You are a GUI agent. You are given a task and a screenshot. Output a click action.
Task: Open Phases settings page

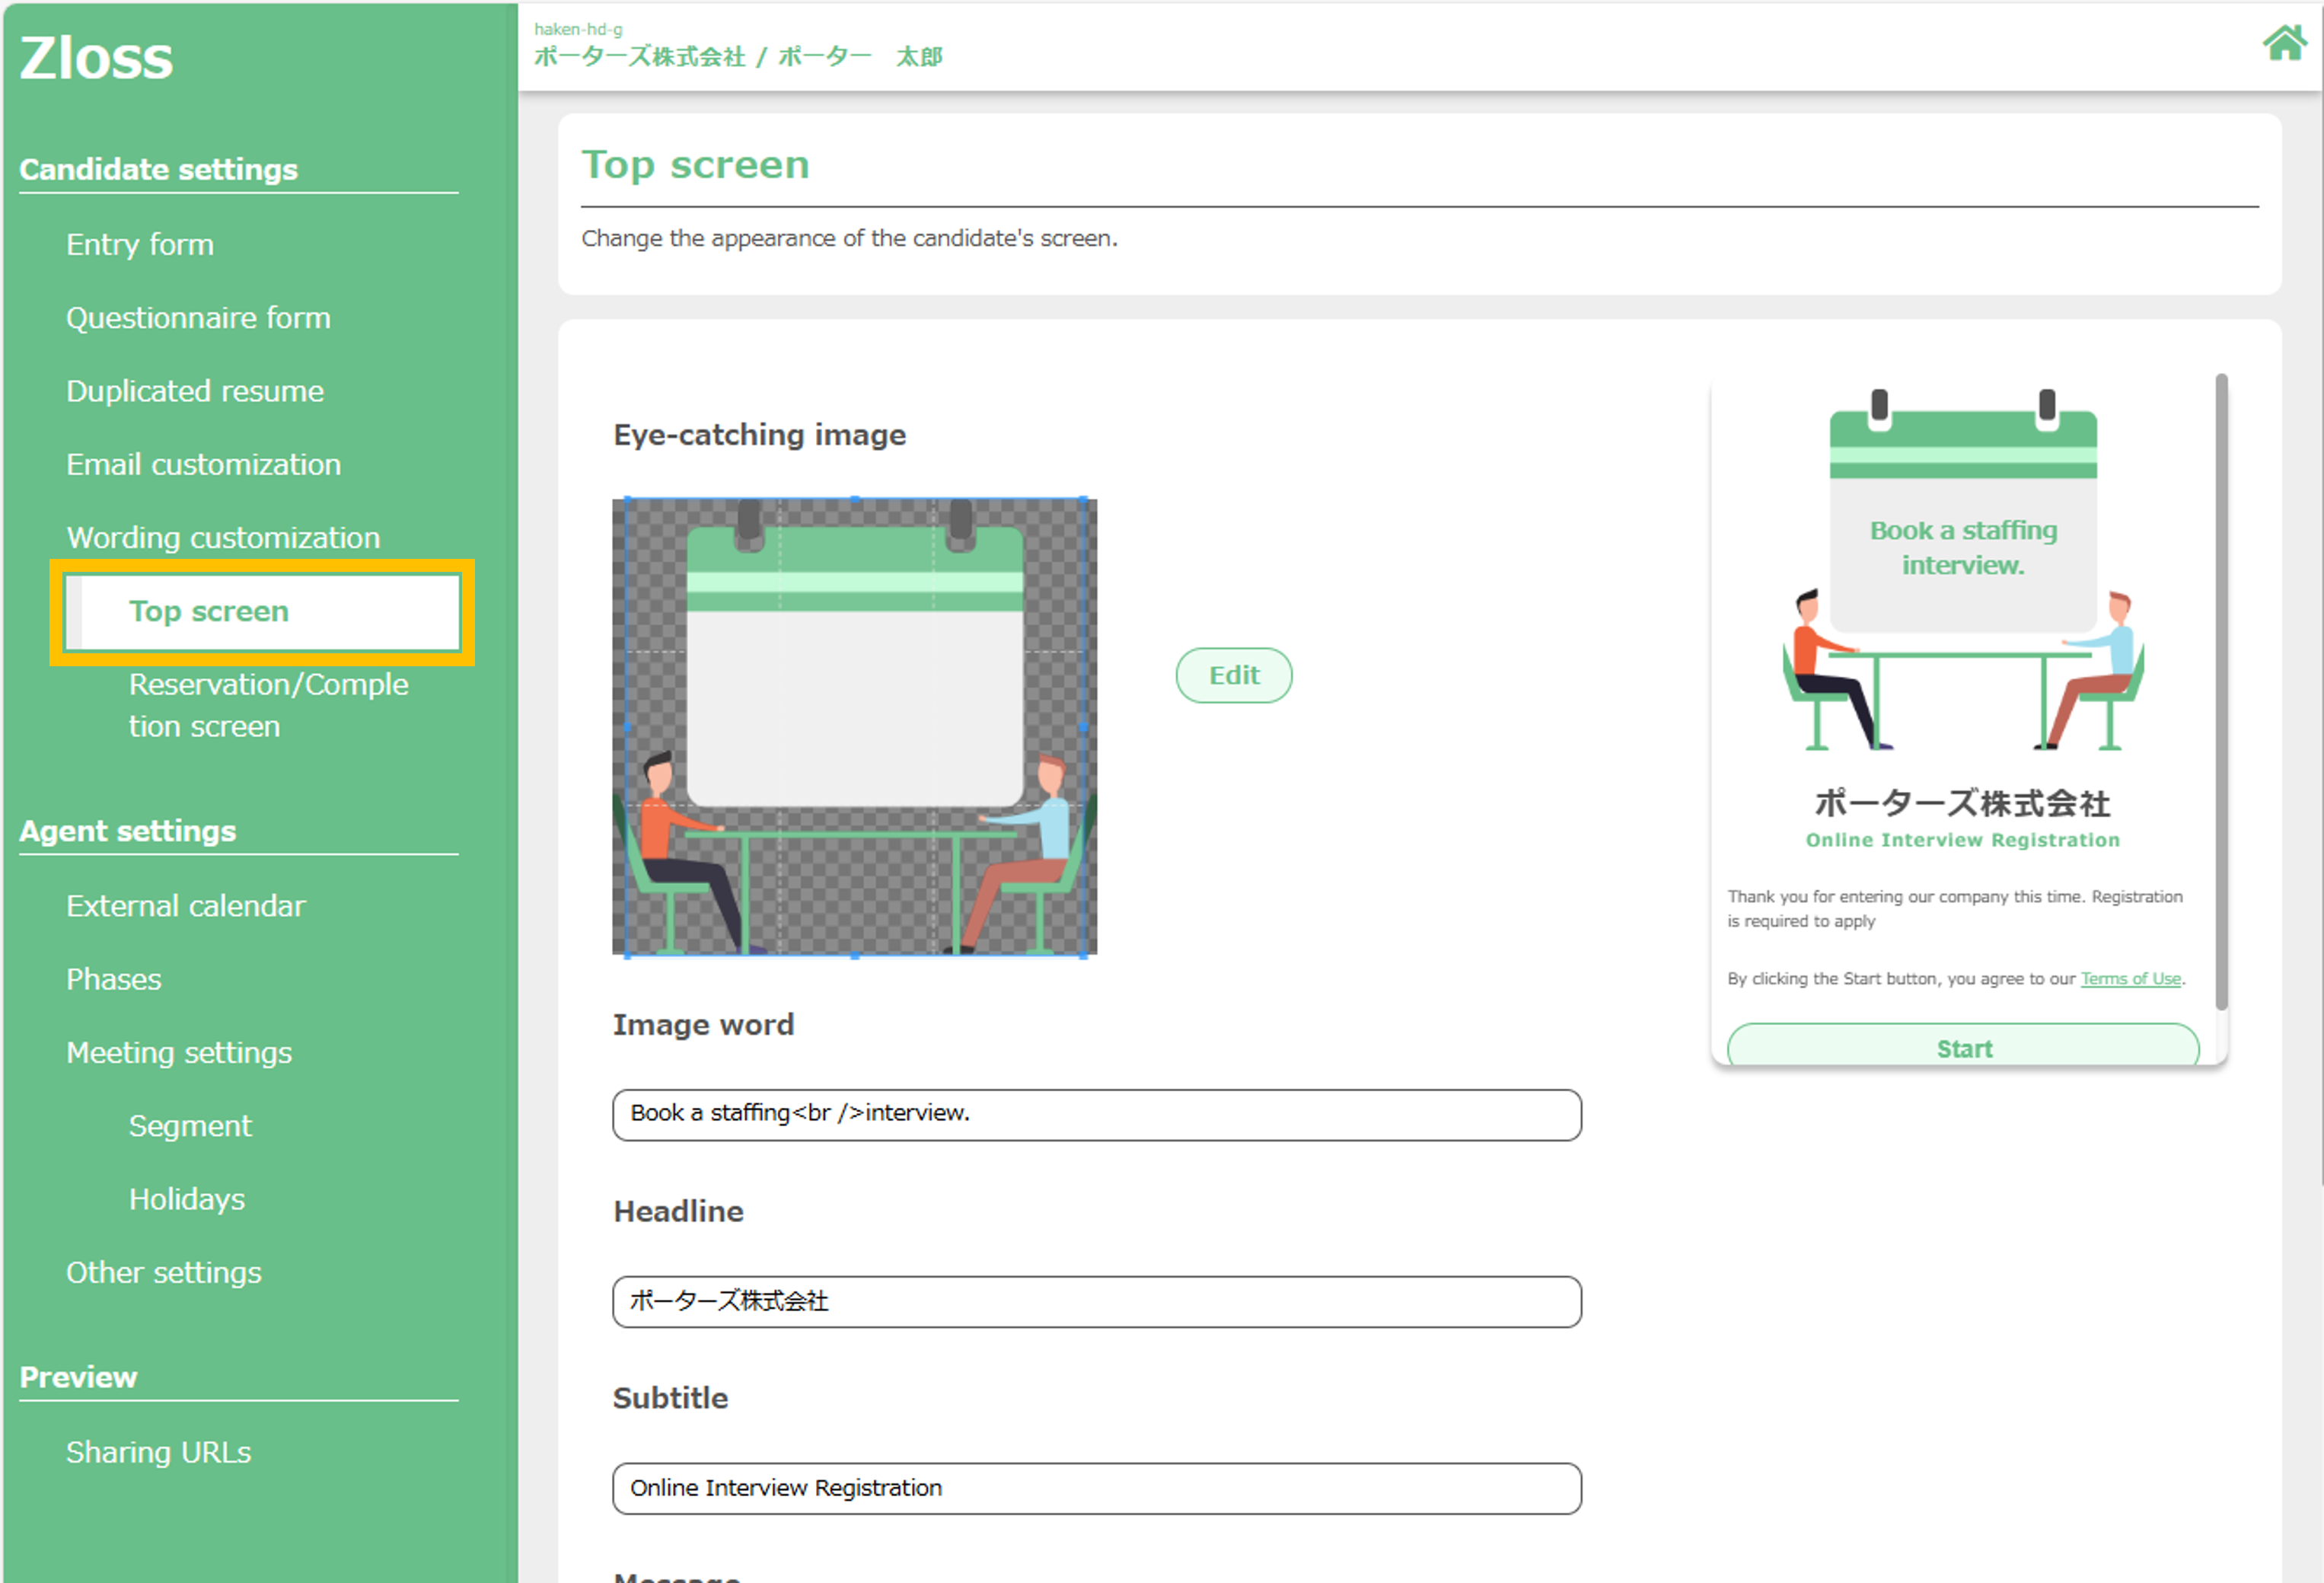click(x=114, y=979)
